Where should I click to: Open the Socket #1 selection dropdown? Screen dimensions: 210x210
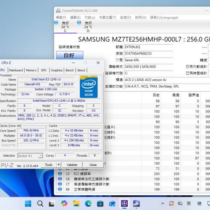pos(30,156)
